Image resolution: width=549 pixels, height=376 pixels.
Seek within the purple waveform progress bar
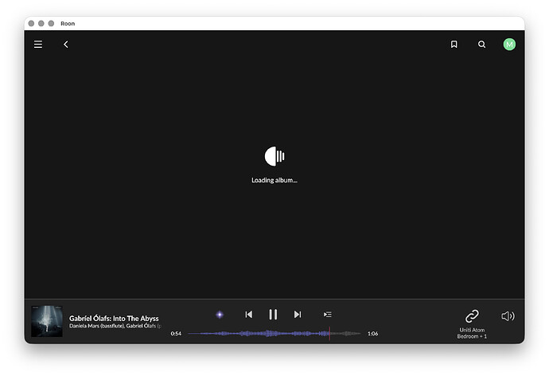(274, 334)
